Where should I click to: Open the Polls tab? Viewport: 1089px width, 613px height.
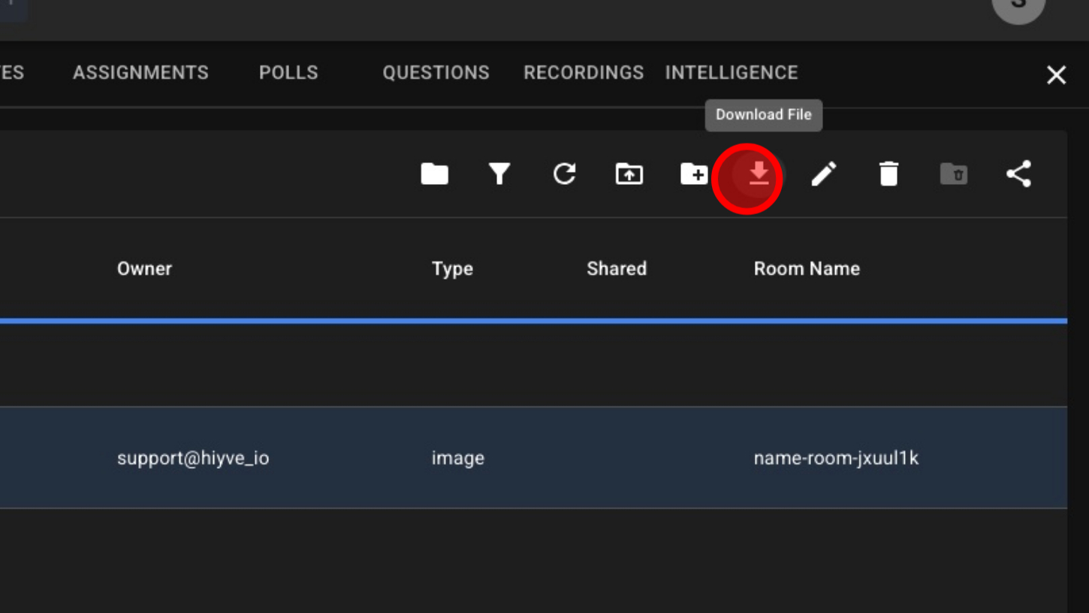tap(288, 73)
